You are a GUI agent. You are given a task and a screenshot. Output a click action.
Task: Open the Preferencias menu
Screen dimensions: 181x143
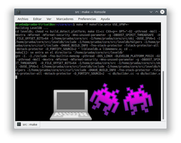[x=87, y=19]
